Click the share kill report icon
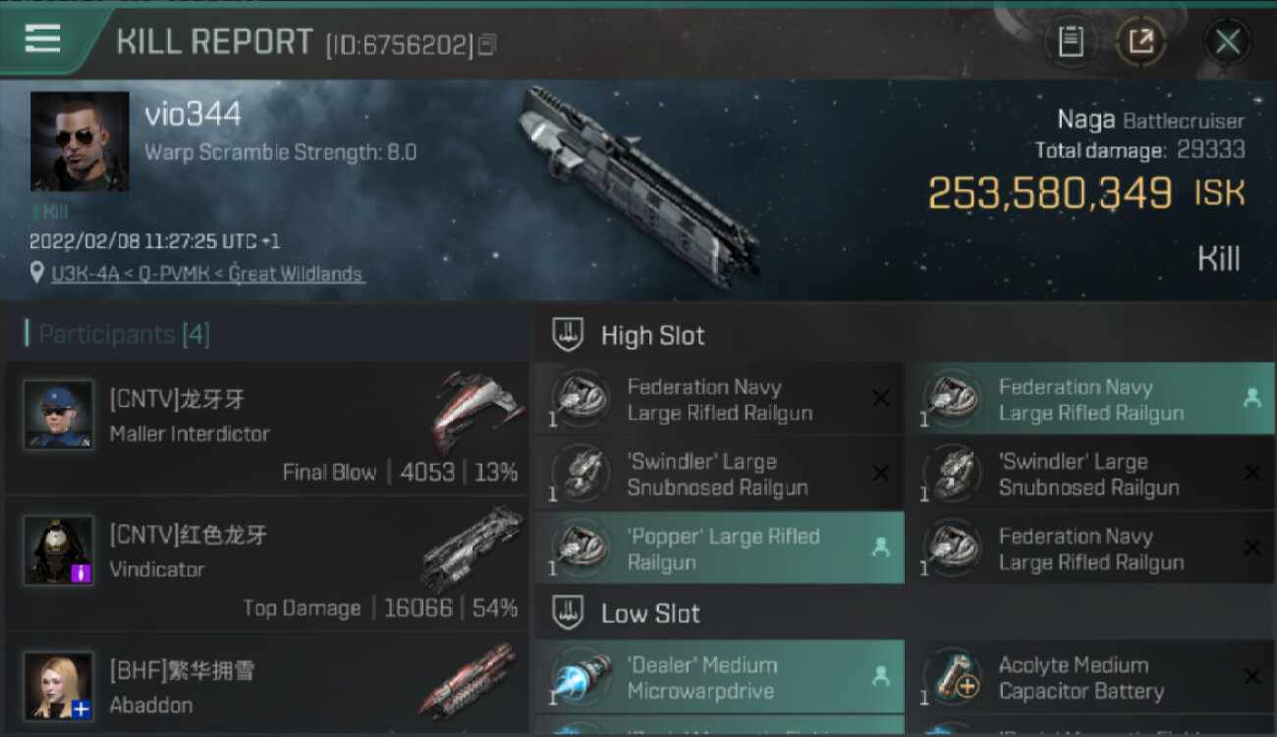This screenshot has height=737, width=1277. coord(1140,41)
